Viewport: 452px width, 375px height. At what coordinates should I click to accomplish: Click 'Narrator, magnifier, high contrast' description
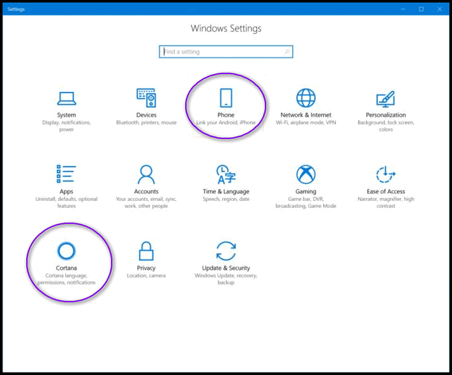point(386,202)
